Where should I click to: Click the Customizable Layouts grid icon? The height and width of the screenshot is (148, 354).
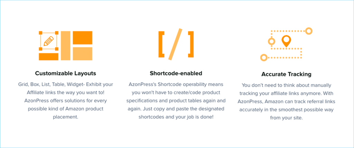[x=65, y=46]
